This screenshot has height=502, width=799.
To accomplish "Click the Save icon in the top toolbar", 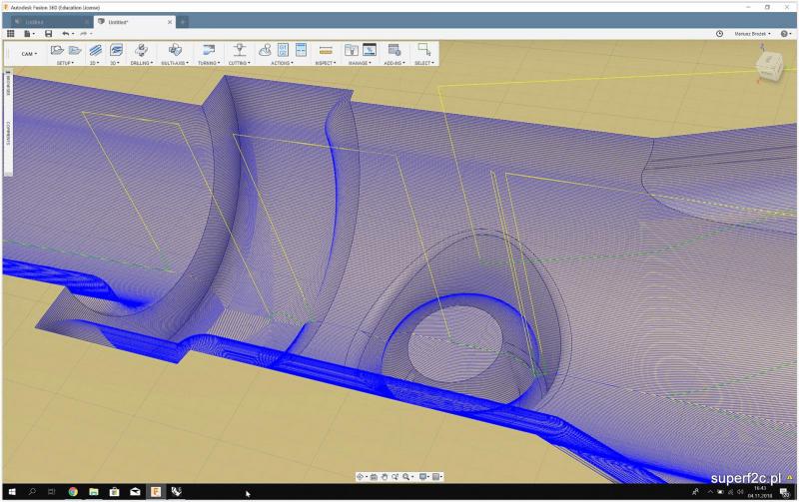I will pyautogui.click(x=48, y=33).
